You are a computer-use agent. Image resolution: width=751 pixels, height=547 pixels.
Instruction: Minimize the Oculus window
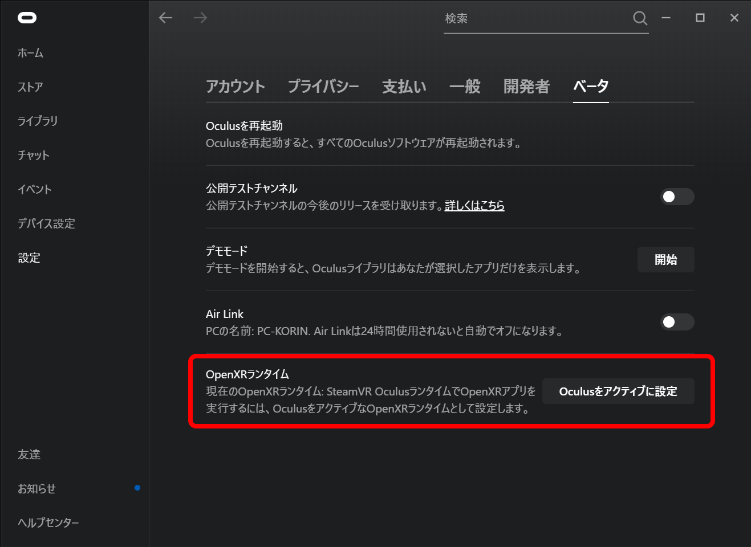click(665, 18)
